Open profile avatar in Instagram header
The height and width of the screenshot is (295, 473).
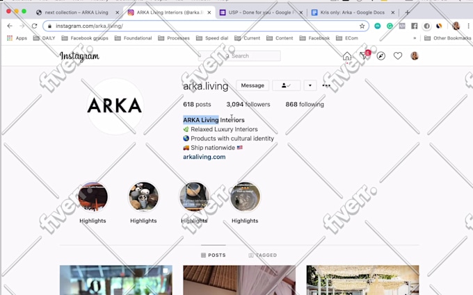[x=415, y=56]
